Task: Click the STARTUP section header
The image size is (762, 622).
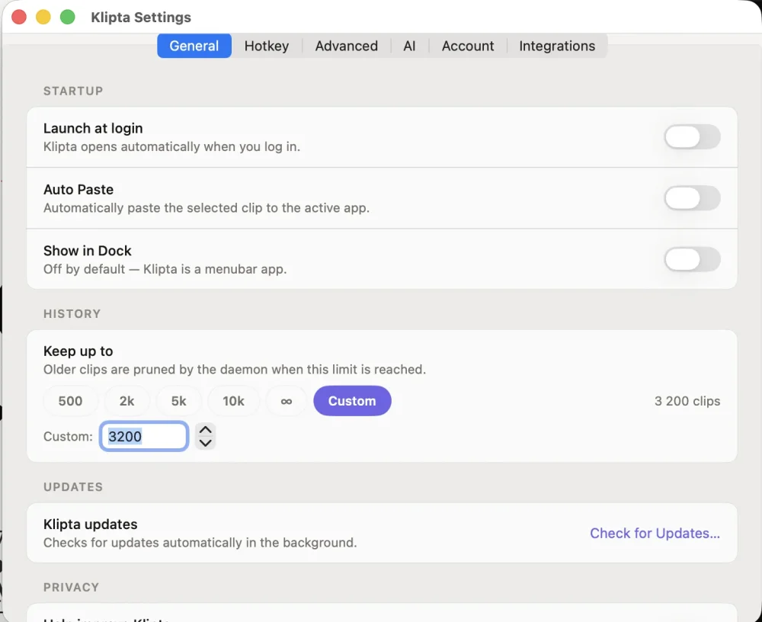Action: coord(73,91)
